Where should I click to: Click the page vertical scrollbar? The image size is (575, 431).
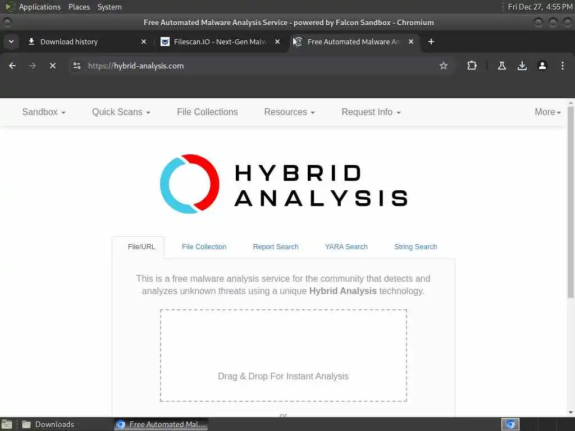coord(571,202)
